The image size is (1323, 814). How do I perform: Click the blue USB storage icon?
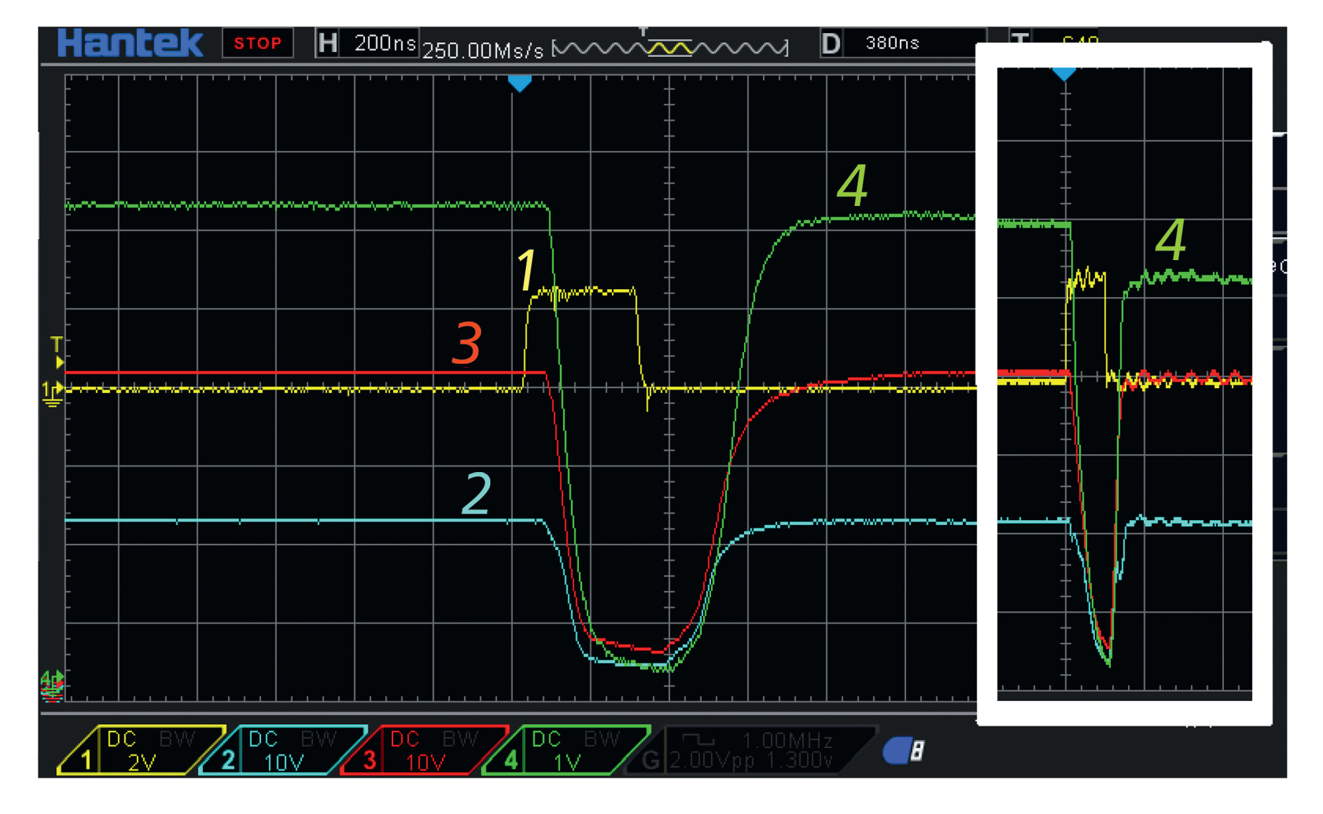[x=903, y=751]
